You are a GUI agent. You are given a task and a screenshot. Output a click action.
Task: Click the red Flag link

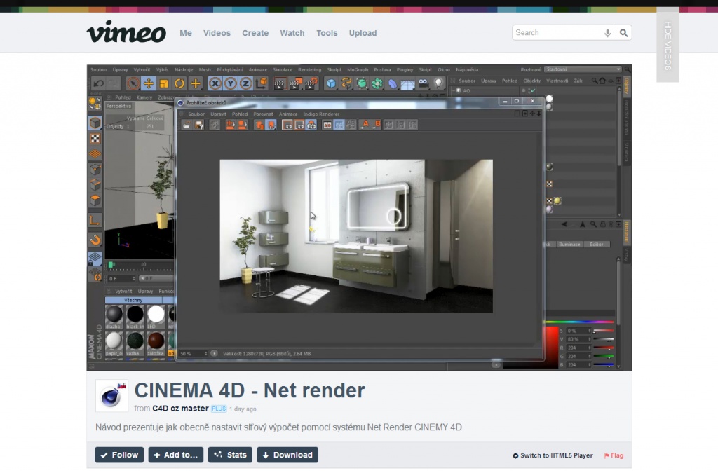pyautogui.click(x=614, y=455)
